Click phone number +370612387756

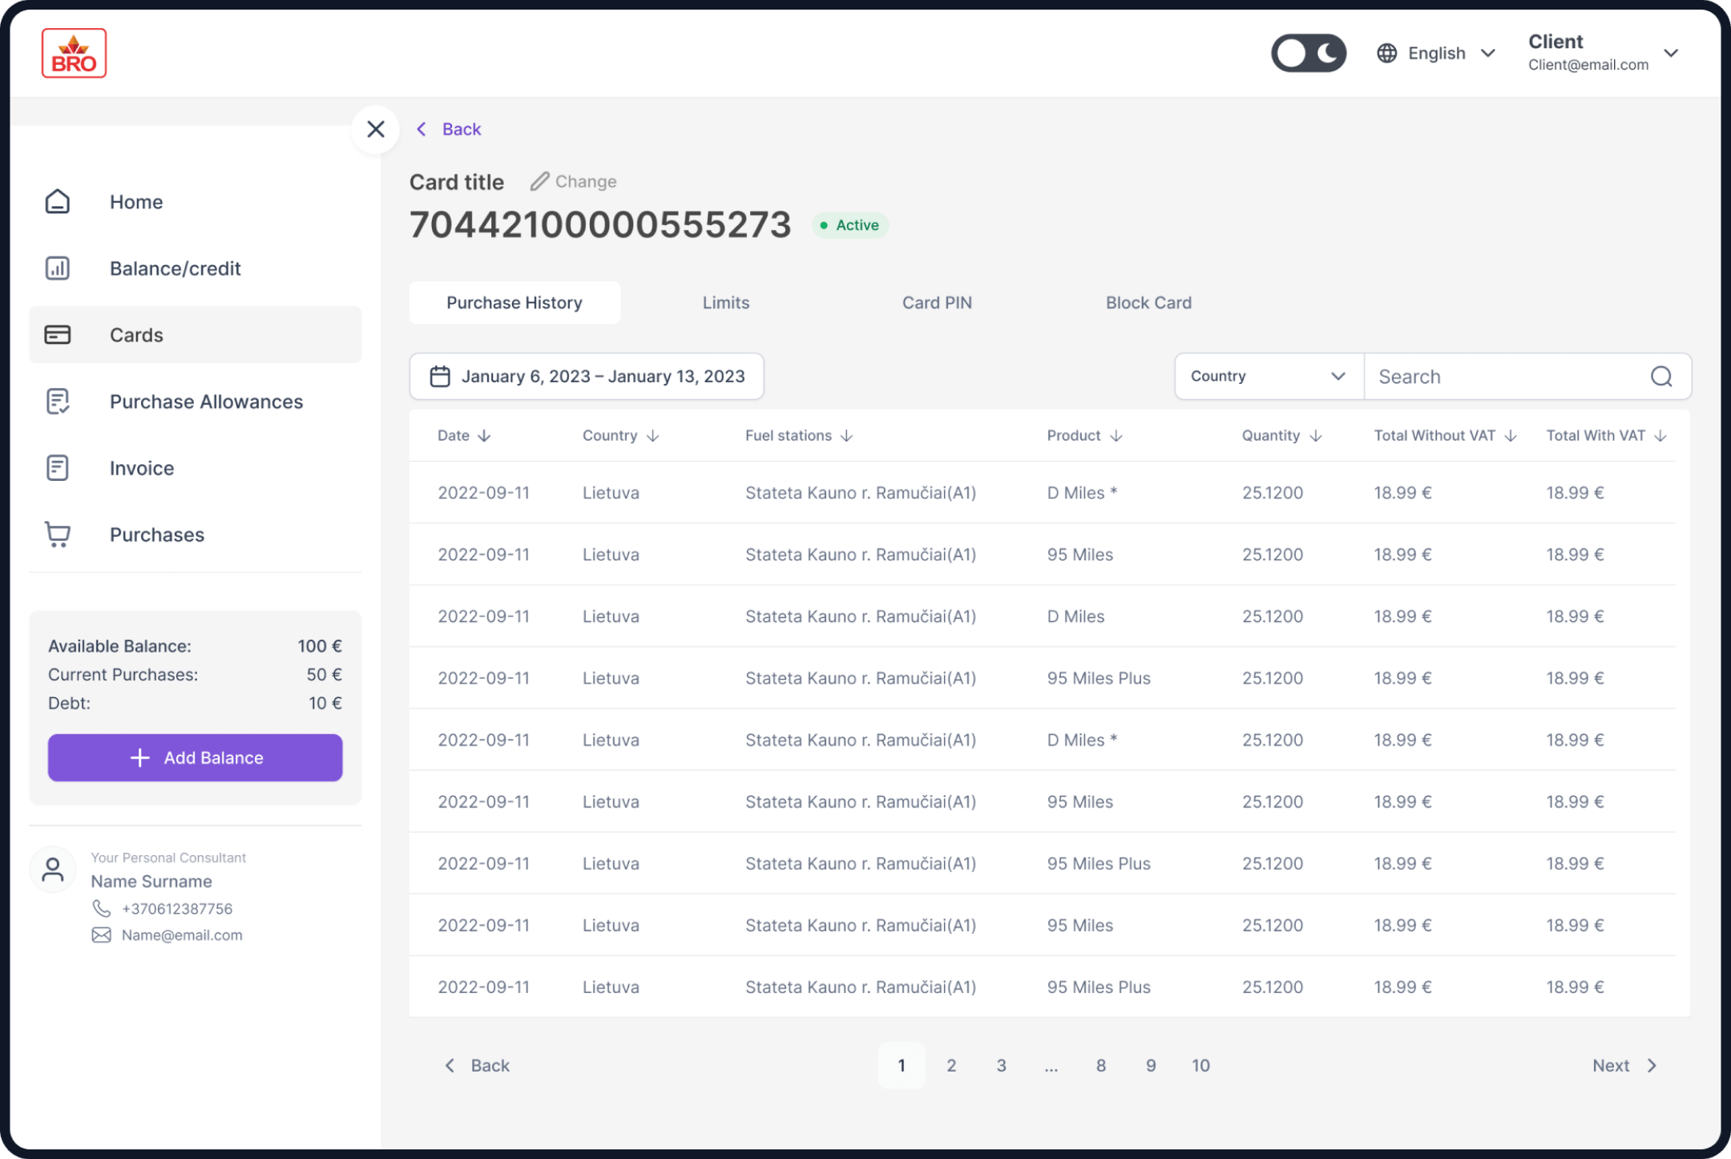point(177,908)
